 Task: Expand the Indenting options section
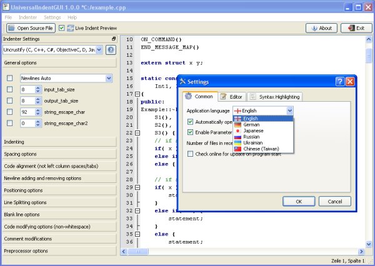point(59,142)
